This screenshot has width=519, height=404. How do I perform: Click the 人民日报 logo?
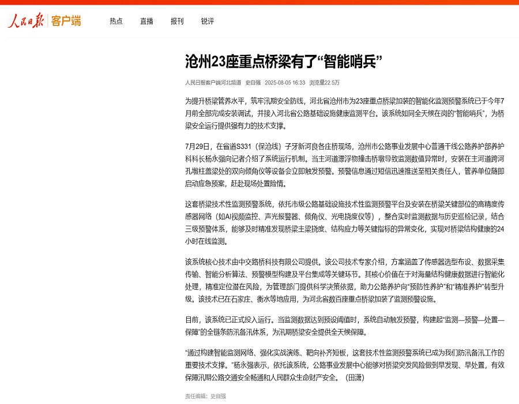click(26, 21)
